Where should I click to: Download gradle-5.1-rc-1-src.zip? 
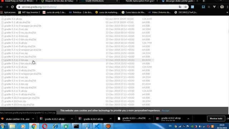16,77
